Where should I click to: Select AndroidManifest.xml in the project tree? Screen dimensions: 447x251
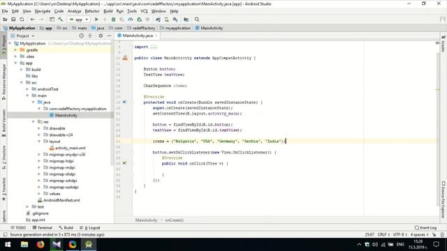click(59, 200)
